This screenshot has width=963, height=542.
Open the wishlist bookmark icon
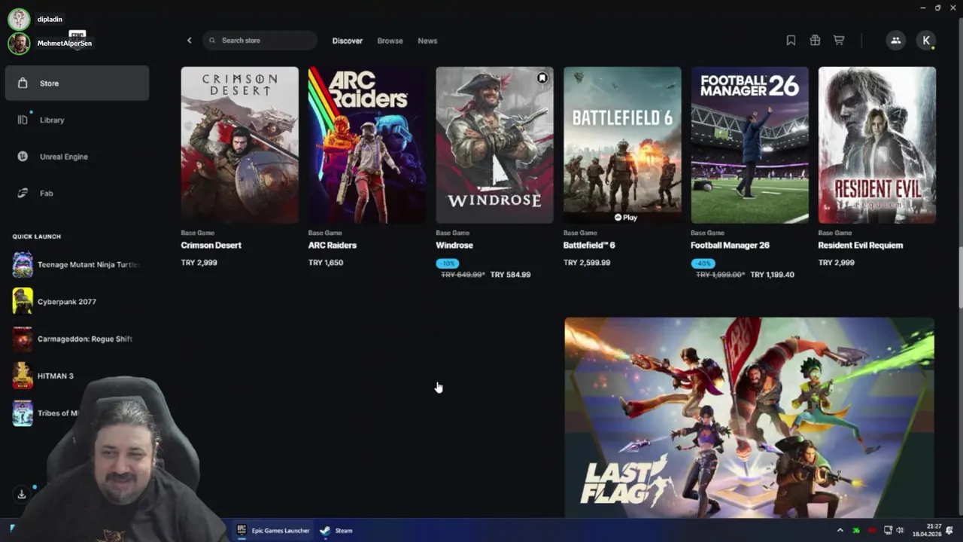pyautogui.click(x=791, y=41)
